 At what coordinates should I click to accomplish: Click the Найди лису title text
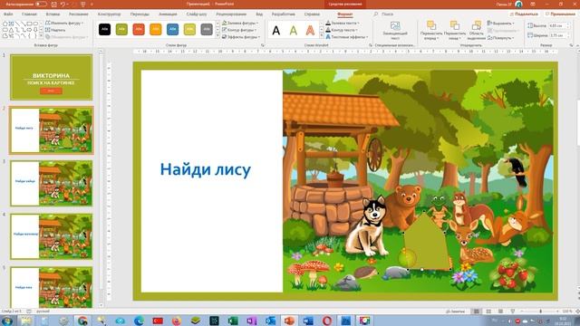coord(206,169)
